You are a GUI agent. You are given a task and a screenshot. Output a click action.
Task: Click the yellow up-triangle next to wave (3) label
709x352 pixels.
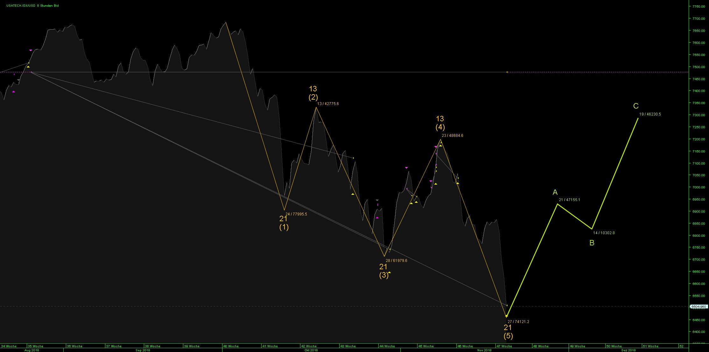pyautogui.click(x=389, y=272)
